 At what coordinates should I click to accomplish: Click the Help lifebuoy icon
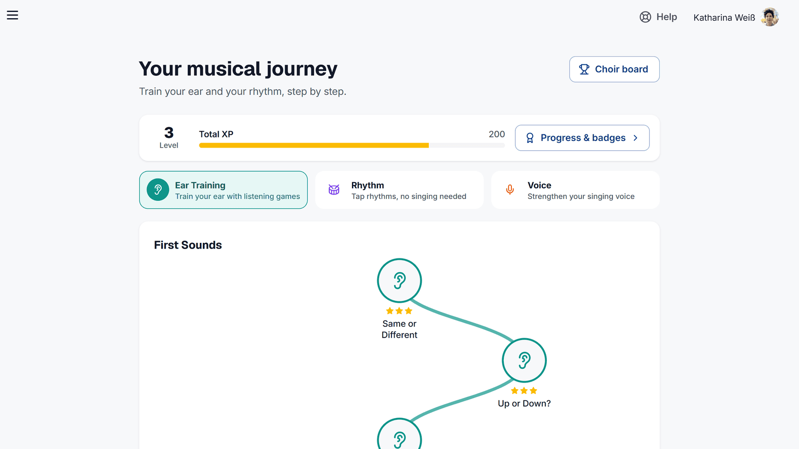click(x=645, y=17)
